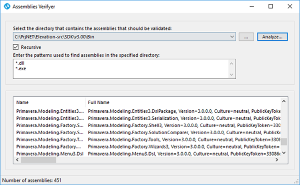Select the Primavera.Modeling.Factory.Wizards3 row
Screen dimensions: 300x185
(x=147, y=147)
